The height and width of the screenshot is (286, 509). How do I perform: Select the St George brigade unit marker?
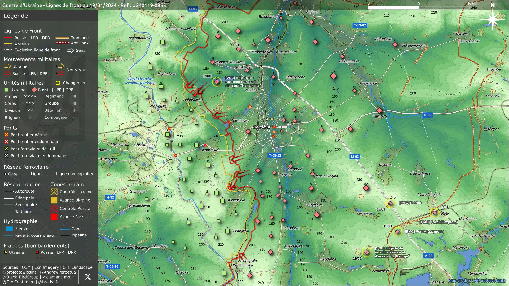click(366, 252)
